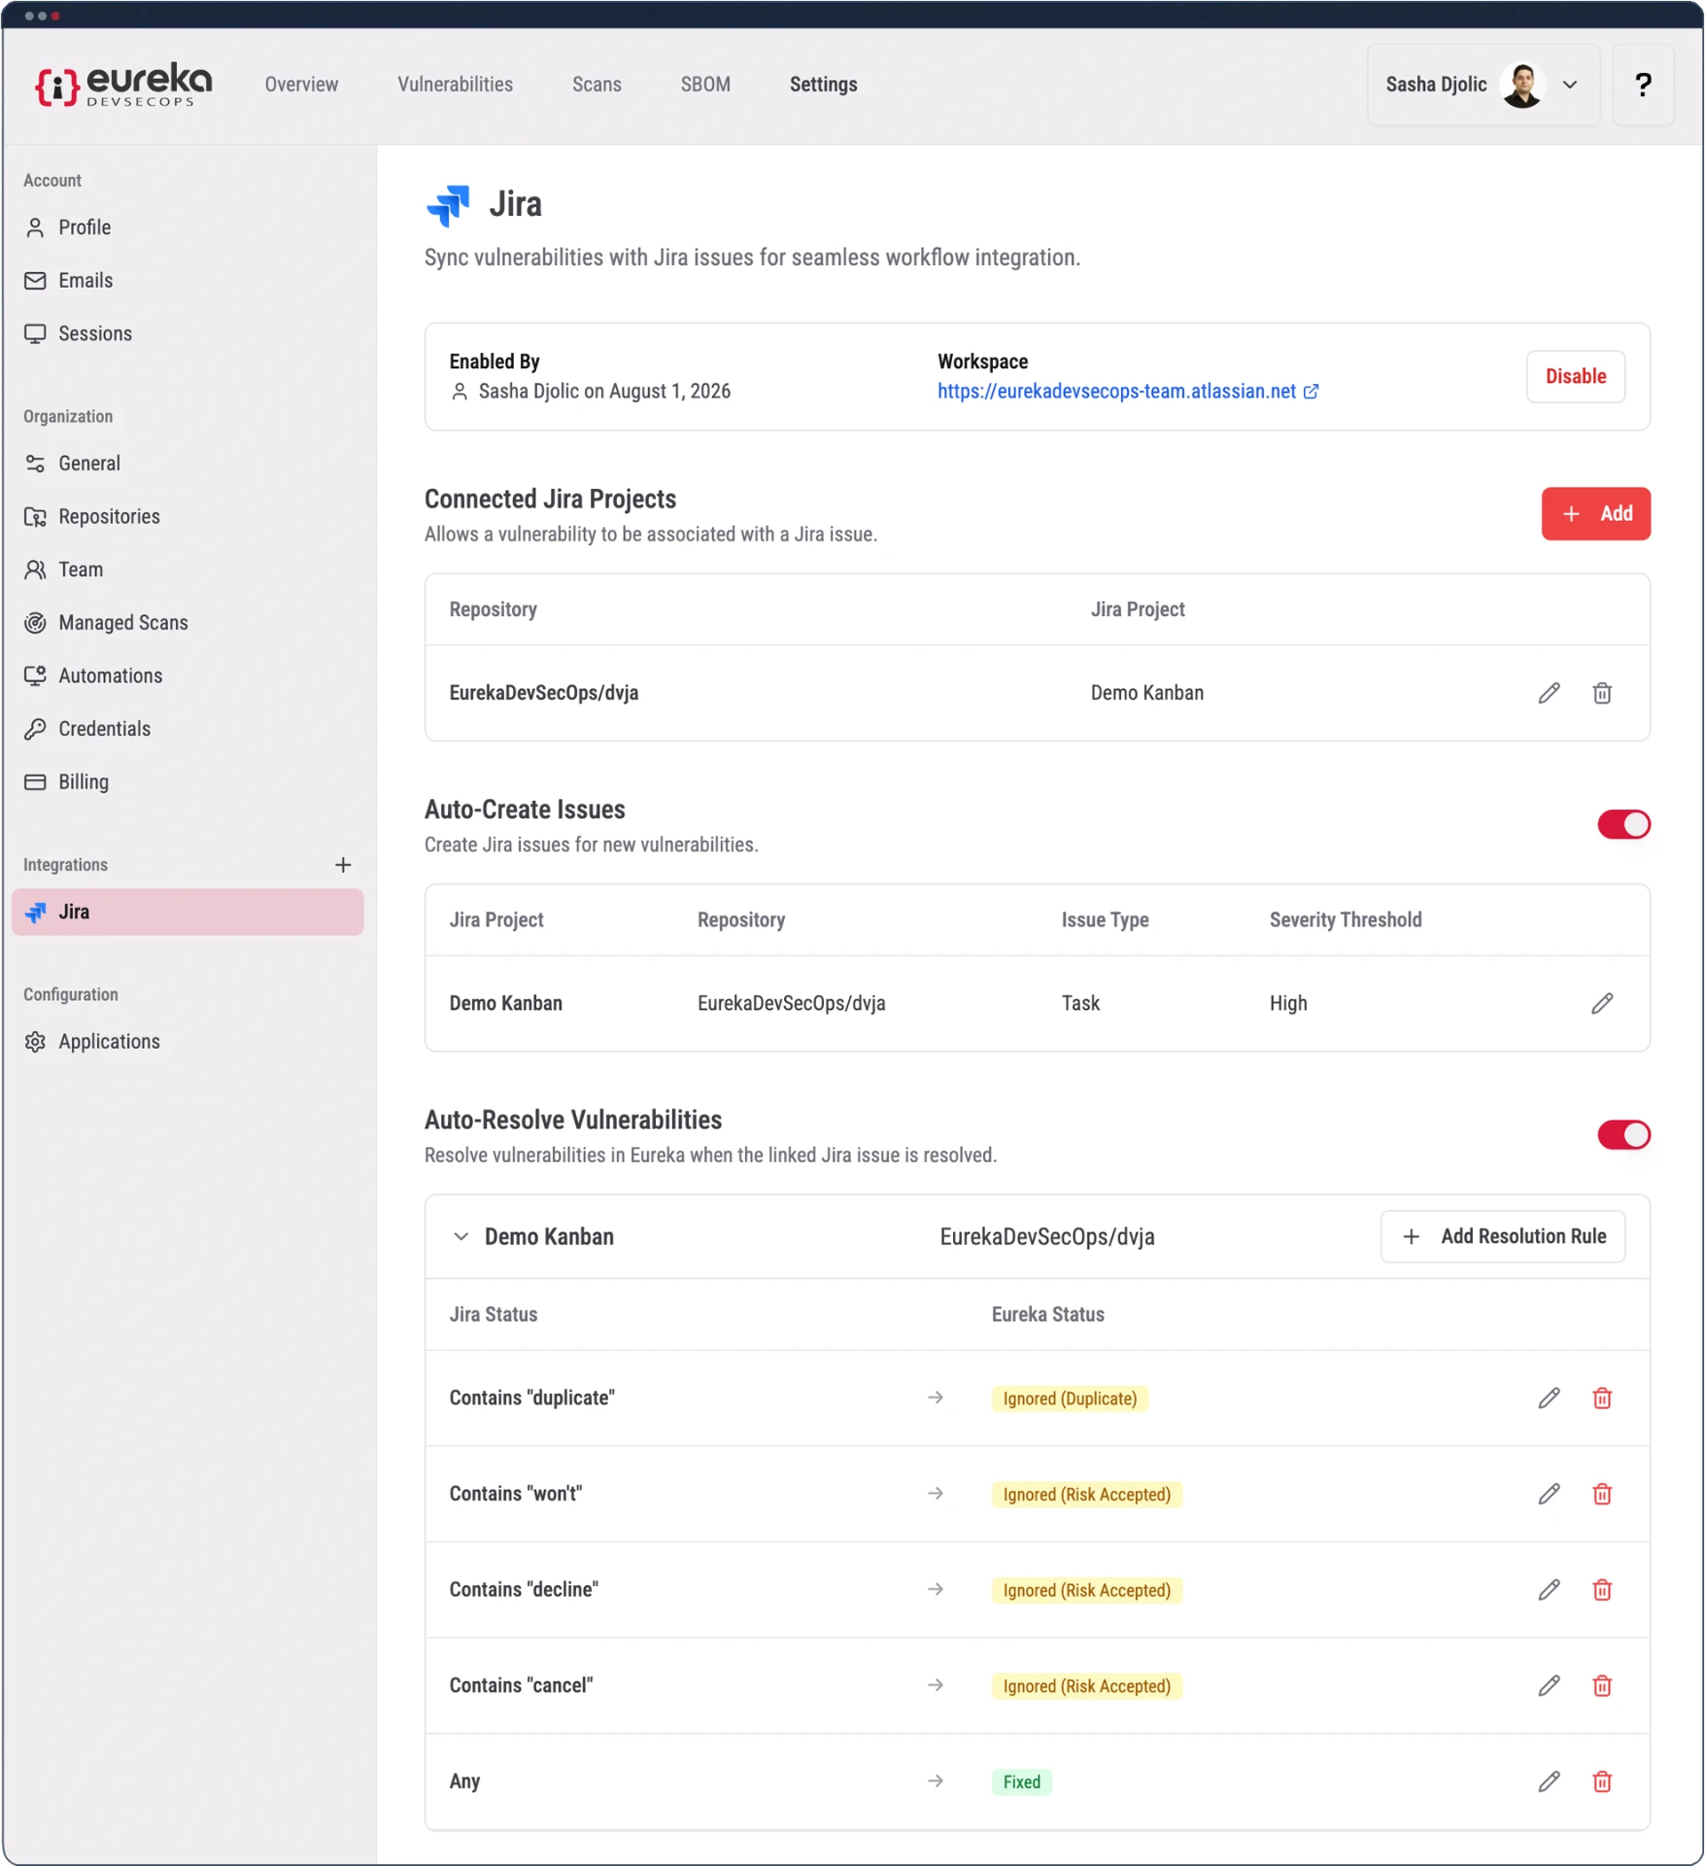Add a new integration with plus icon
The height and width of the screenshot is (1866, 1705).
343,865
